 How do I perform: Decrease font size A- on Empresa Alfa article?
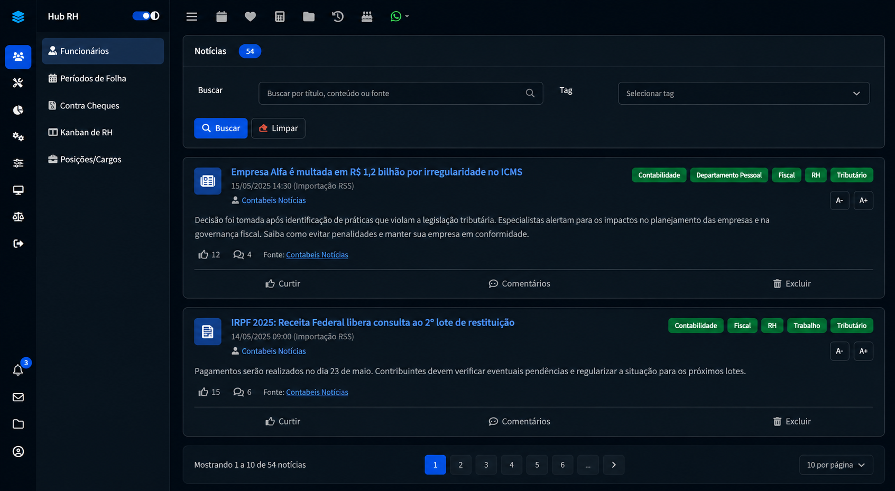839,200
